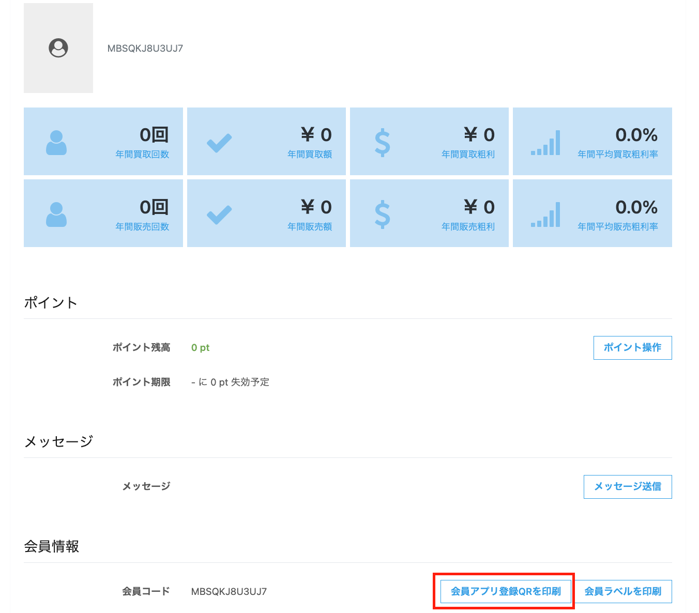Click the checkmark icon on 年間買取額 card
The height and width of the screenshot is (613, 699).
[219, 143]
